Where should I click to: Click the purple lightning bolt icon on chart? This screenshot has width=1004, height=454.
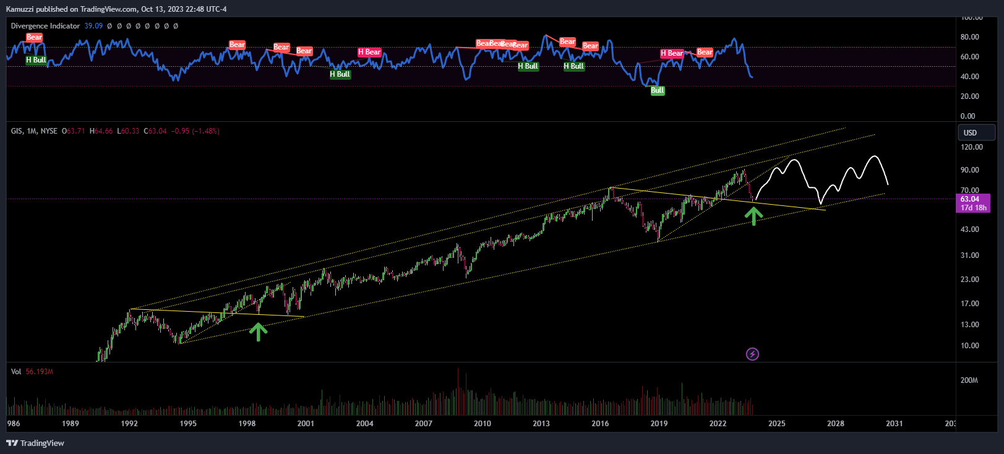point(752,354)
